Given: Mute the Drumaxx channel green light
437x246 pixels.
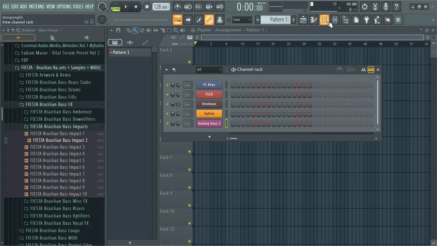Looking at the screenshot, I should click(x=167, y=104).
